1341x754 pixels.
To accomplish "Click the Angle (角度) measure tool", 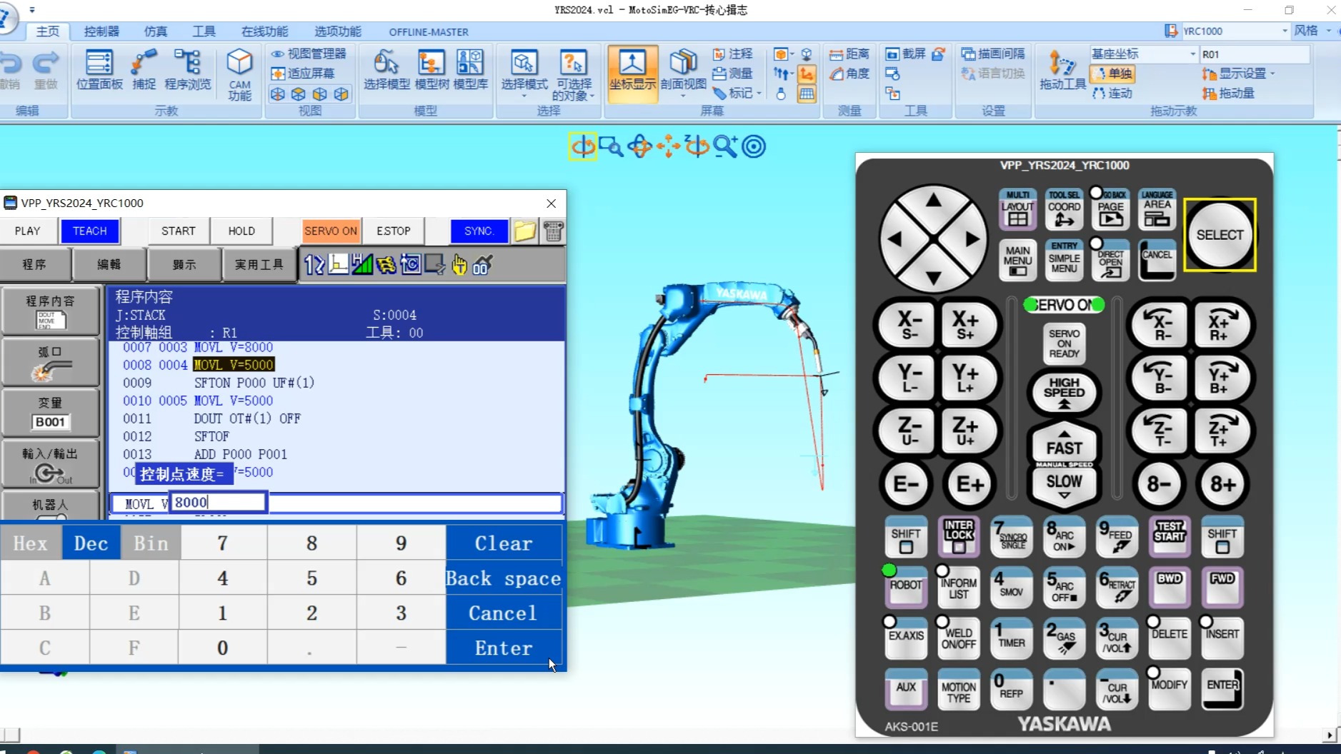I will click(849, 74).
